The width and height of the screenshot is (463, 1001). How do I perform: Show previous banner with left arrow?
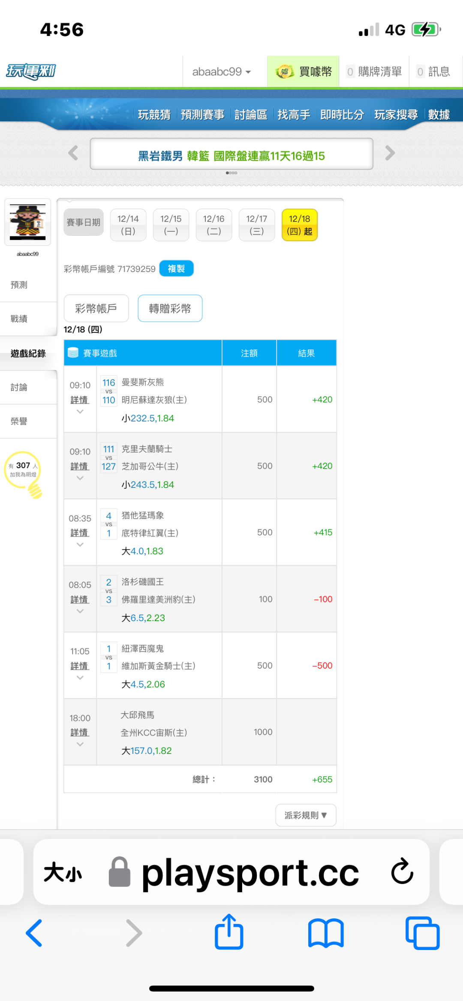[x=73, y=153]
